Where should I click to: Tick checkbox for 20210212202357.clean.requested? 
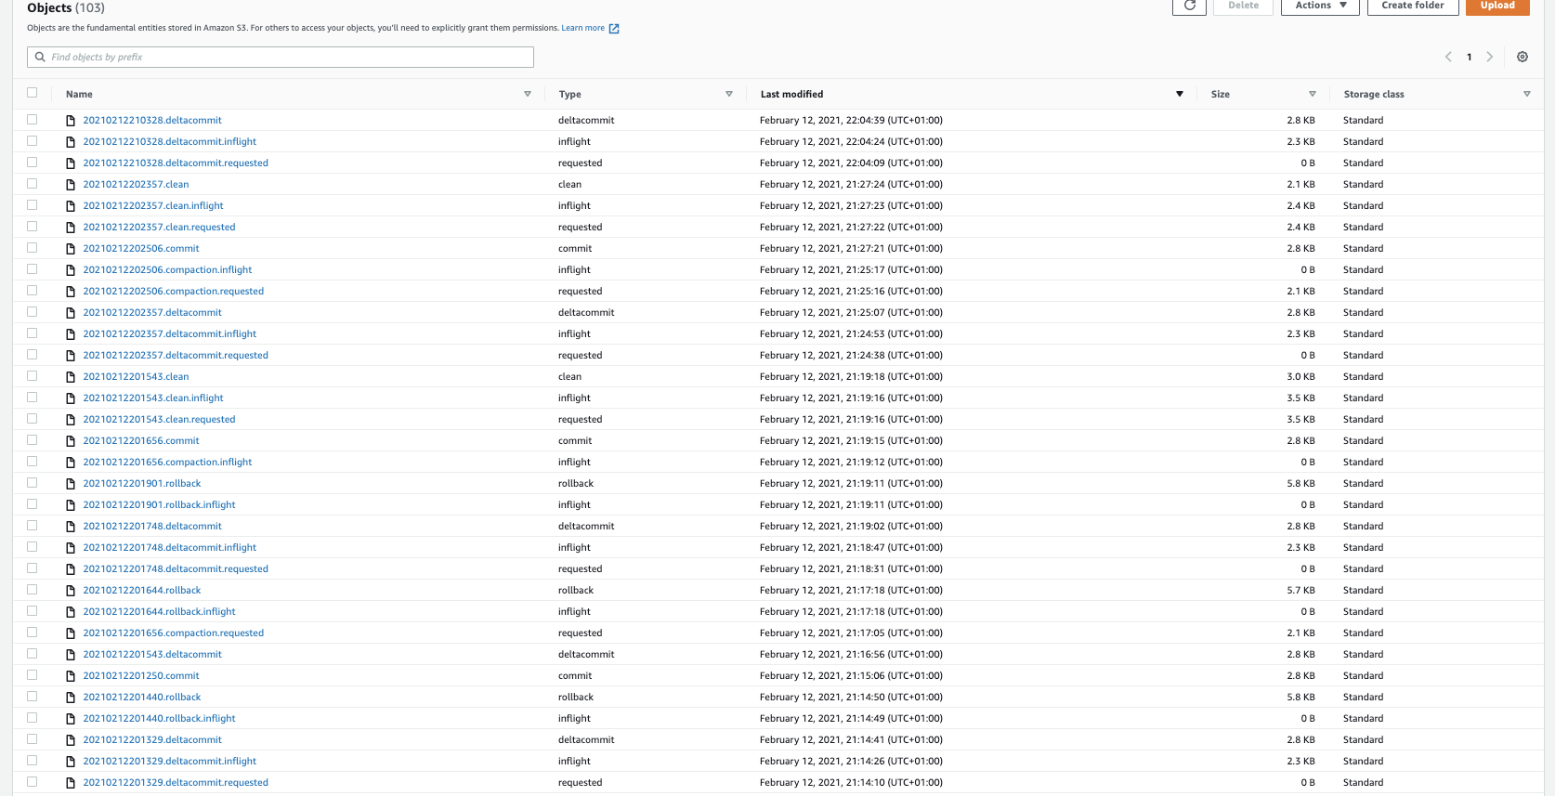33,227
